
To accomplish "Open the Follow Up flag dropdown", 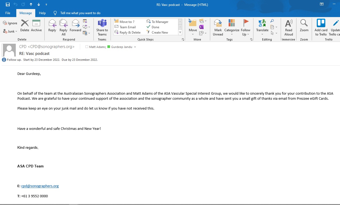I will point(245,34).
